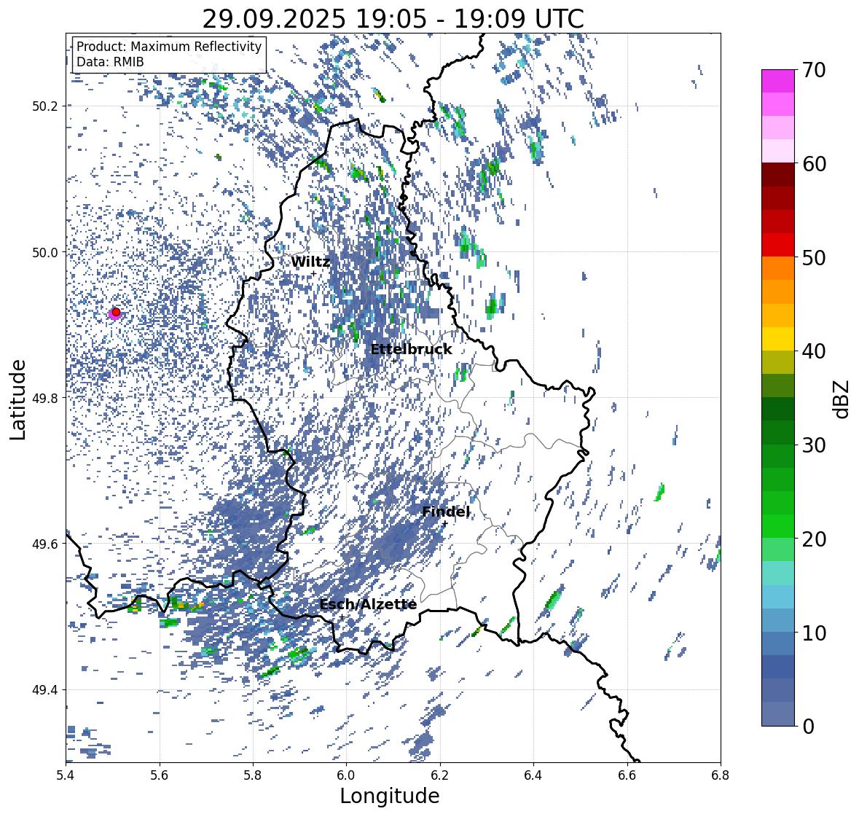The image size is (859, 814).
Task: Click the latitude tick label 49.8
Action: 45,398
